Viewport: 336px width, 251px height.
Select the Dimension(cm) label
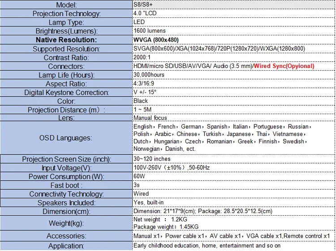66,212
